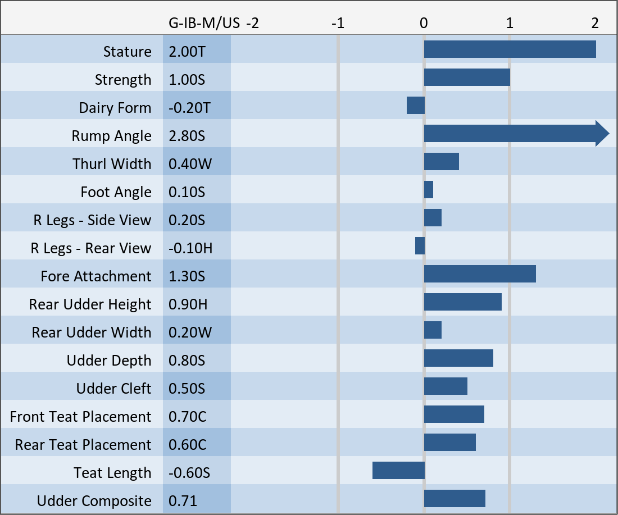The image size is (618, 515).
Task: Select the 2.00T Stature value cell
Action: (187, 52)
